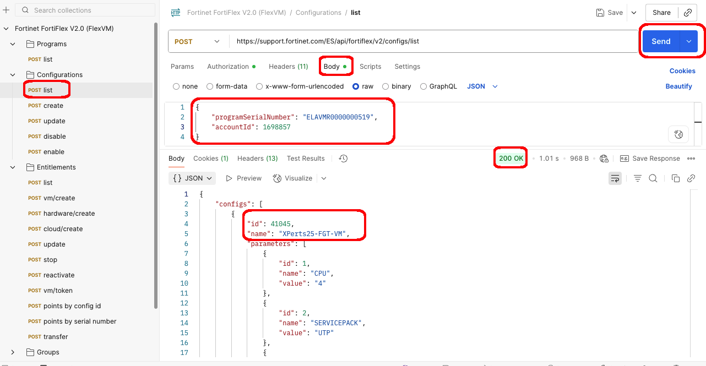Open the request Headers (11) tab
706x366 pixels.
click(288, 67)
